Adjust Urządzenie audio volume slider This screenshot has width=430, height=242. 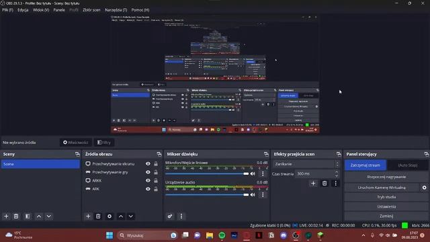coord(207,195)
